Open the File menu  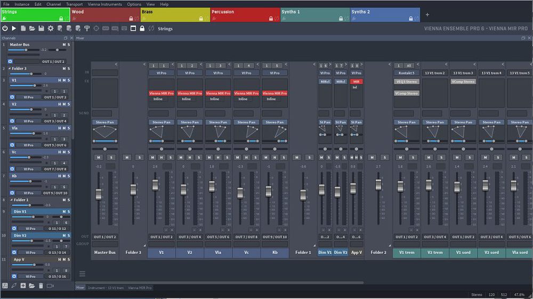pyautogui.click(x=6, y=4)
